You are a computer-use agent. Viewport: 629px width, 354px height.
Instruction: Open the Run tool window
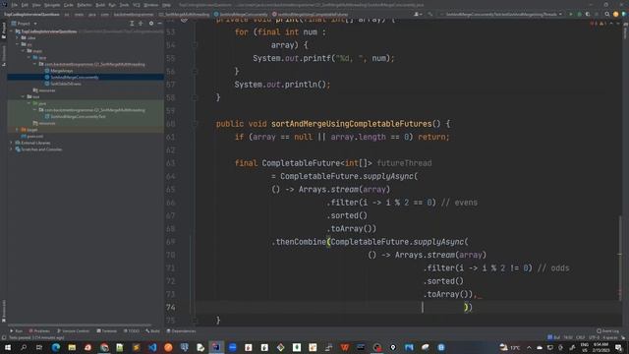[17, 331]
